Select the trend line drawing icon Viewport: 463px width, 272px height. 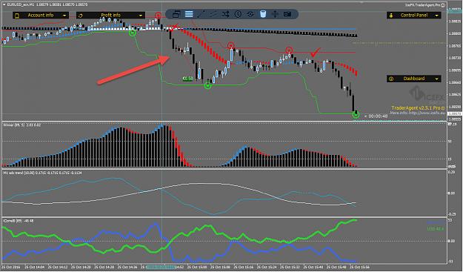tap(201, 14)
